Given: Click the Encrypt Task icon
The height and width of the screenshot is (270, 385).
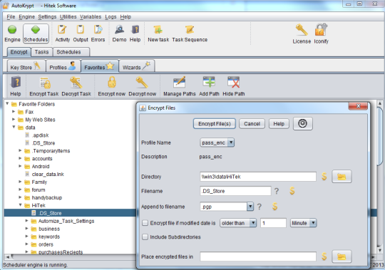Looking at the screenshot, I should coord(45,83).
